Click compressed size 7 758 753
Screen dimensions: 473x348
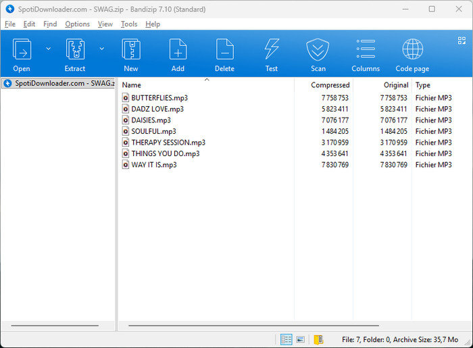click(x=335, y=98)
